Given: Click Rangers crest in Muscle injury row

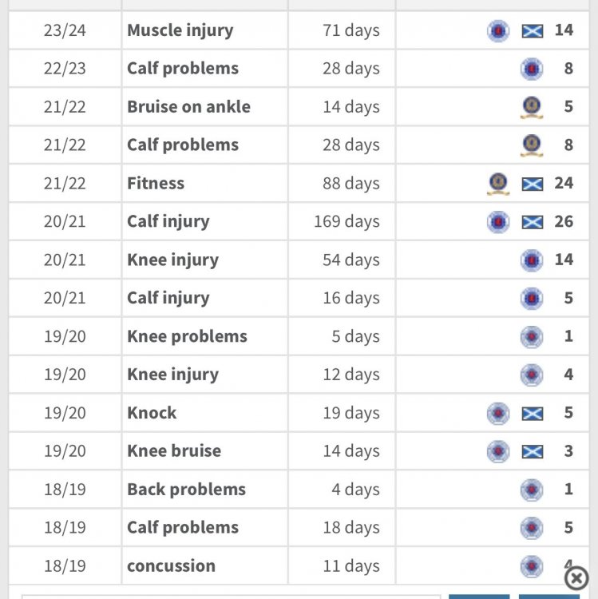Looking at the screenshot, I should [498, 30].
